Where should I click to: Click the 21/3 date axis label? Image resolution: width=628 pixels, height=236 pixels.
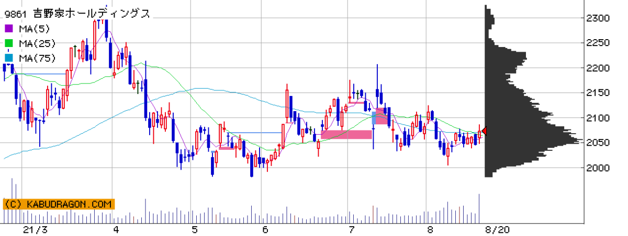[x=35, y=230]
